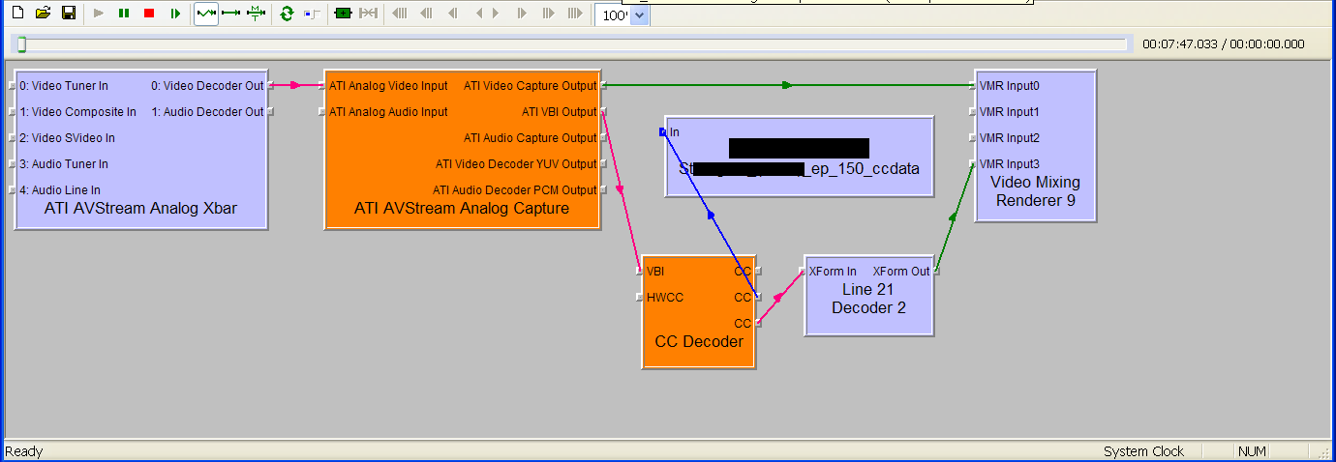
Task: Select the ATI AVStream Analog Capture filter
Action: 462,150
